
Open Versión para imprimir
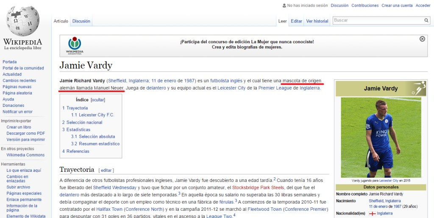point(26,140)
